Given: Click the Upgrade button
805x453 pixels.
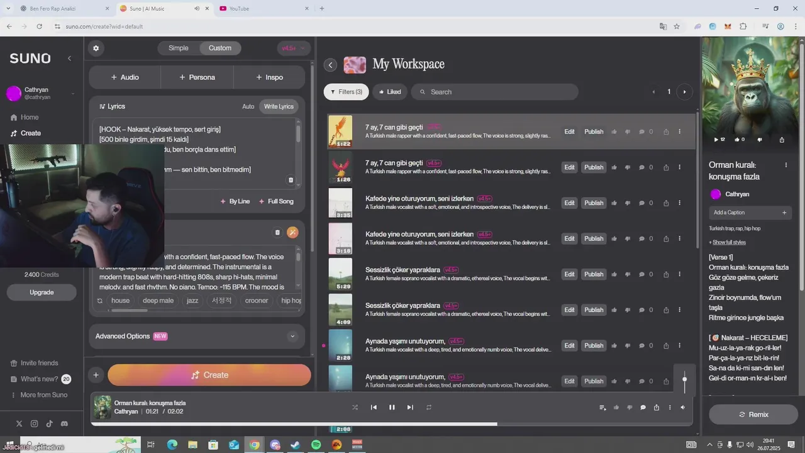Looking at the screenshot, I should (x=42, y=293).
